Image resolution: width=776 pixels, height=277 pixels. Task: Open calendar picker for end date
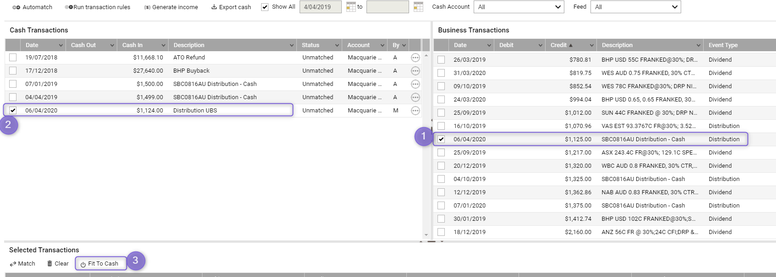(418, 7)
